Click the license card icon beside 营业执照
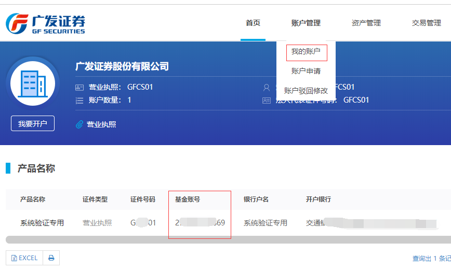The width and height of the screenshot is (451, 270). click(x=79, y=87)
